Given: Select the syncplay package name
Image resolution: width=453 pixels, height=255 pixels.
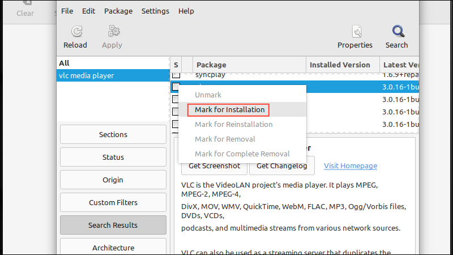Looking at the screenshot, I should click(210, 75).
